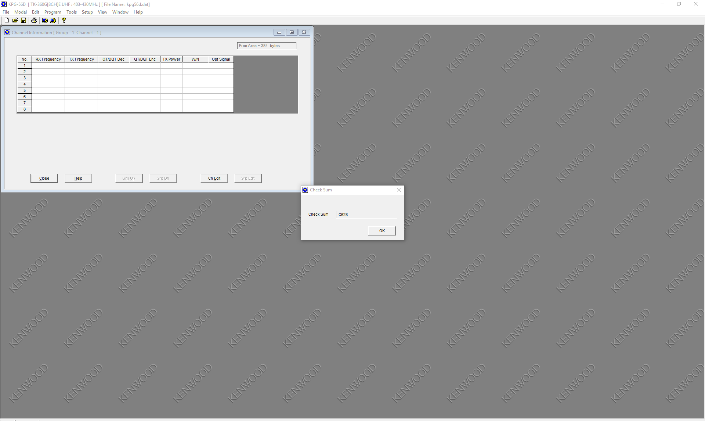
Task: Save data with the floppy disk icon
Action: coord(23,21)
